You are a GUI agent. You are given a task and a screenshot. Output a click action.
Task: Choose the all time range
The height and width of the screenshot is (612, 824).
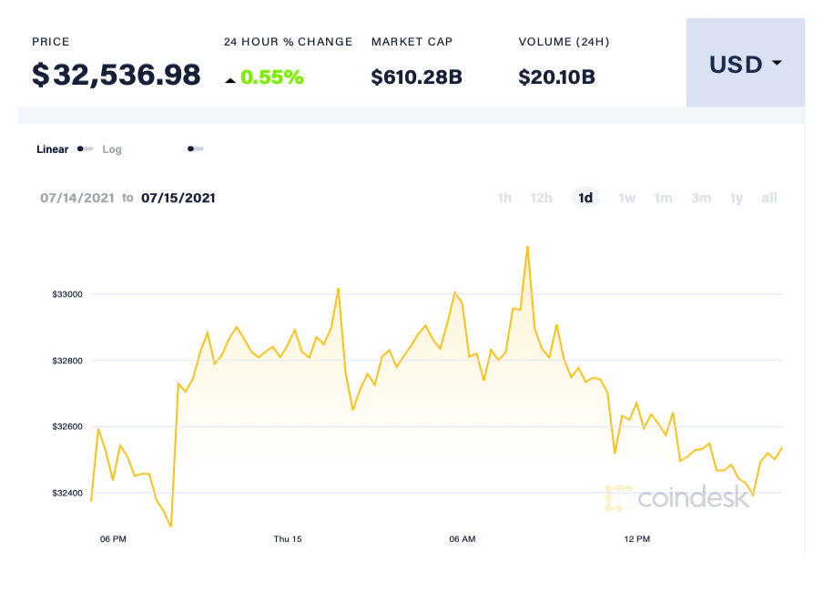(769, 198)
